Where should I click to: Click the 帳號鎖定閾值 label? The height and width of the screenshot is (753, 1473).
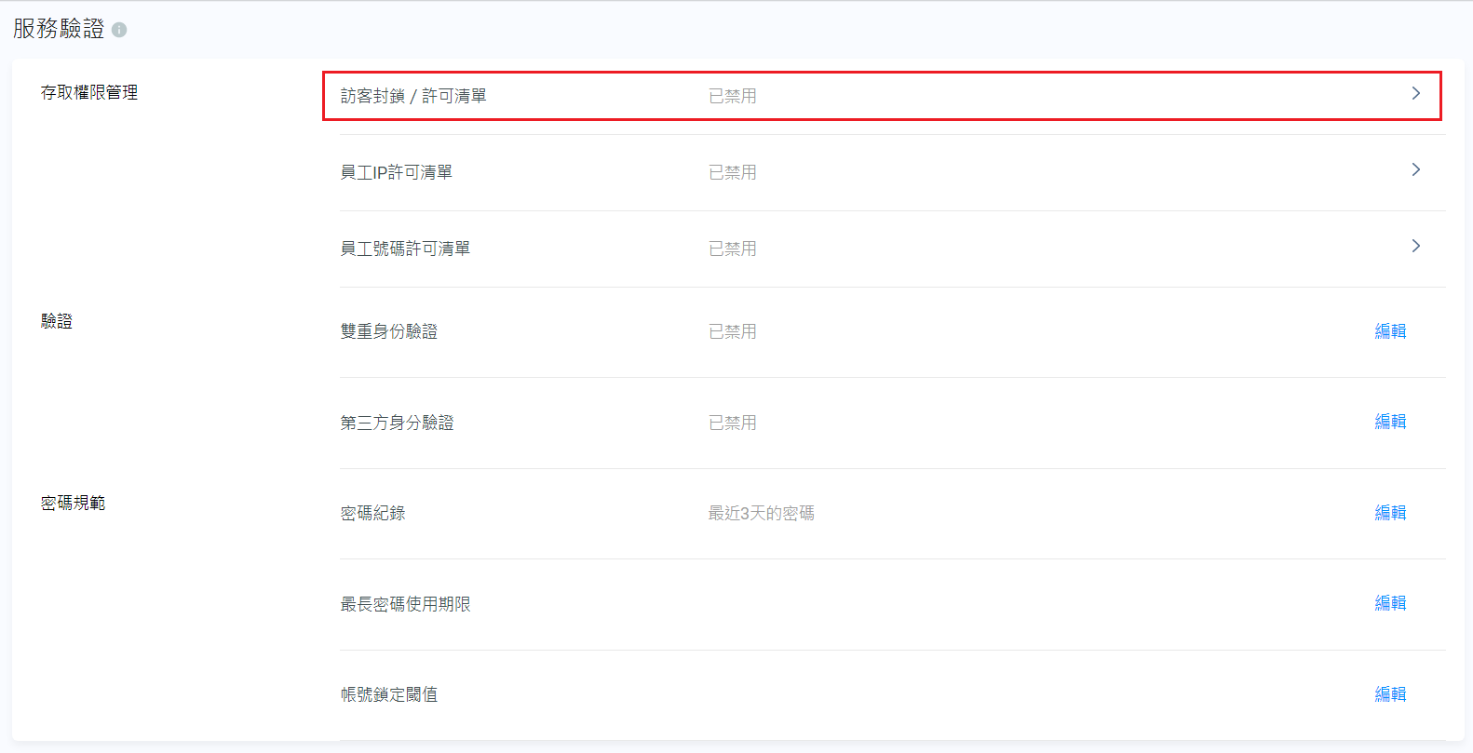pos(389,694)
